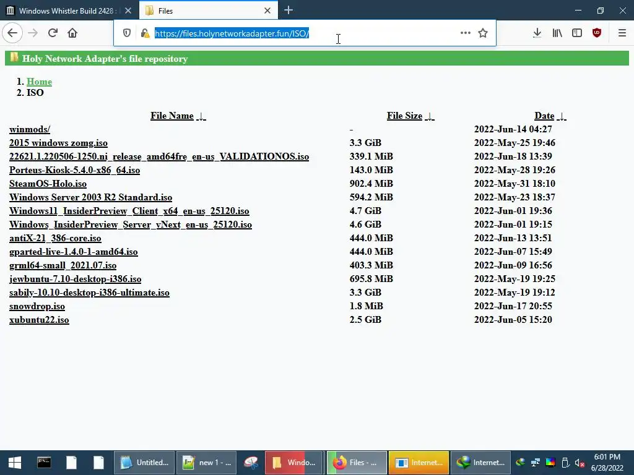Open the Firefox hamburger menu
634x475 pixels.
click(622, 33)
